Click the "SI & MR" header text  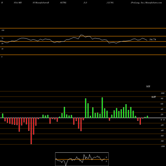click(18, 3)
